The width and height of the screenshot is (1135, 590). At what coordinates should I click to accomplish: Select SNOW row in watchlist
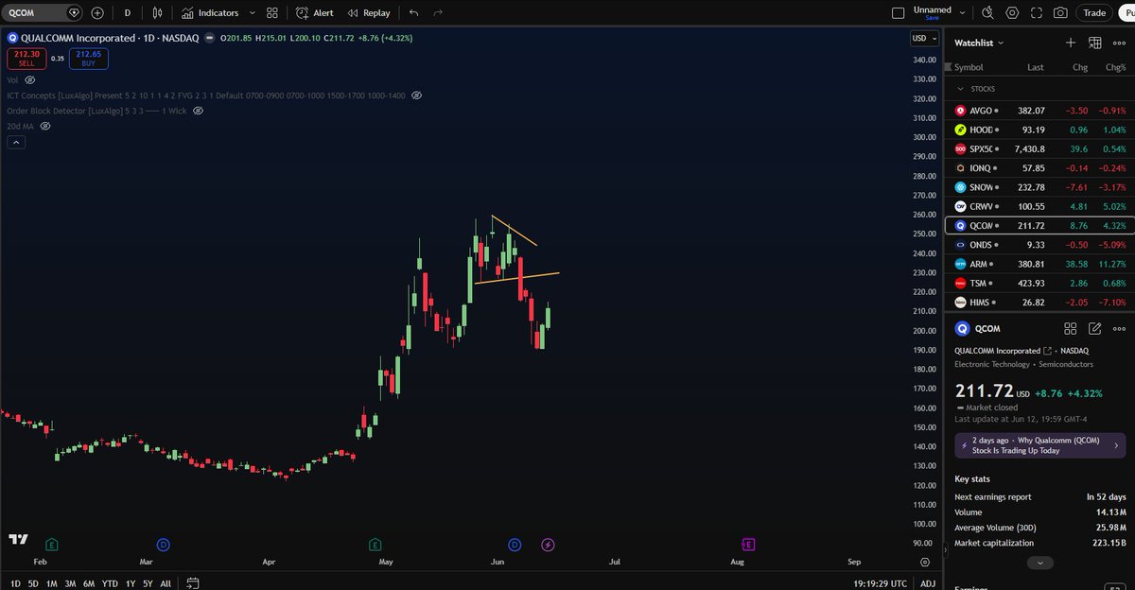(x=1039, y=187)
